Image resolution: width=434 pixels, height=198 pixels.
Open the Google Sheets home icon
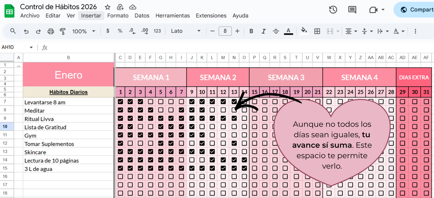9,11
